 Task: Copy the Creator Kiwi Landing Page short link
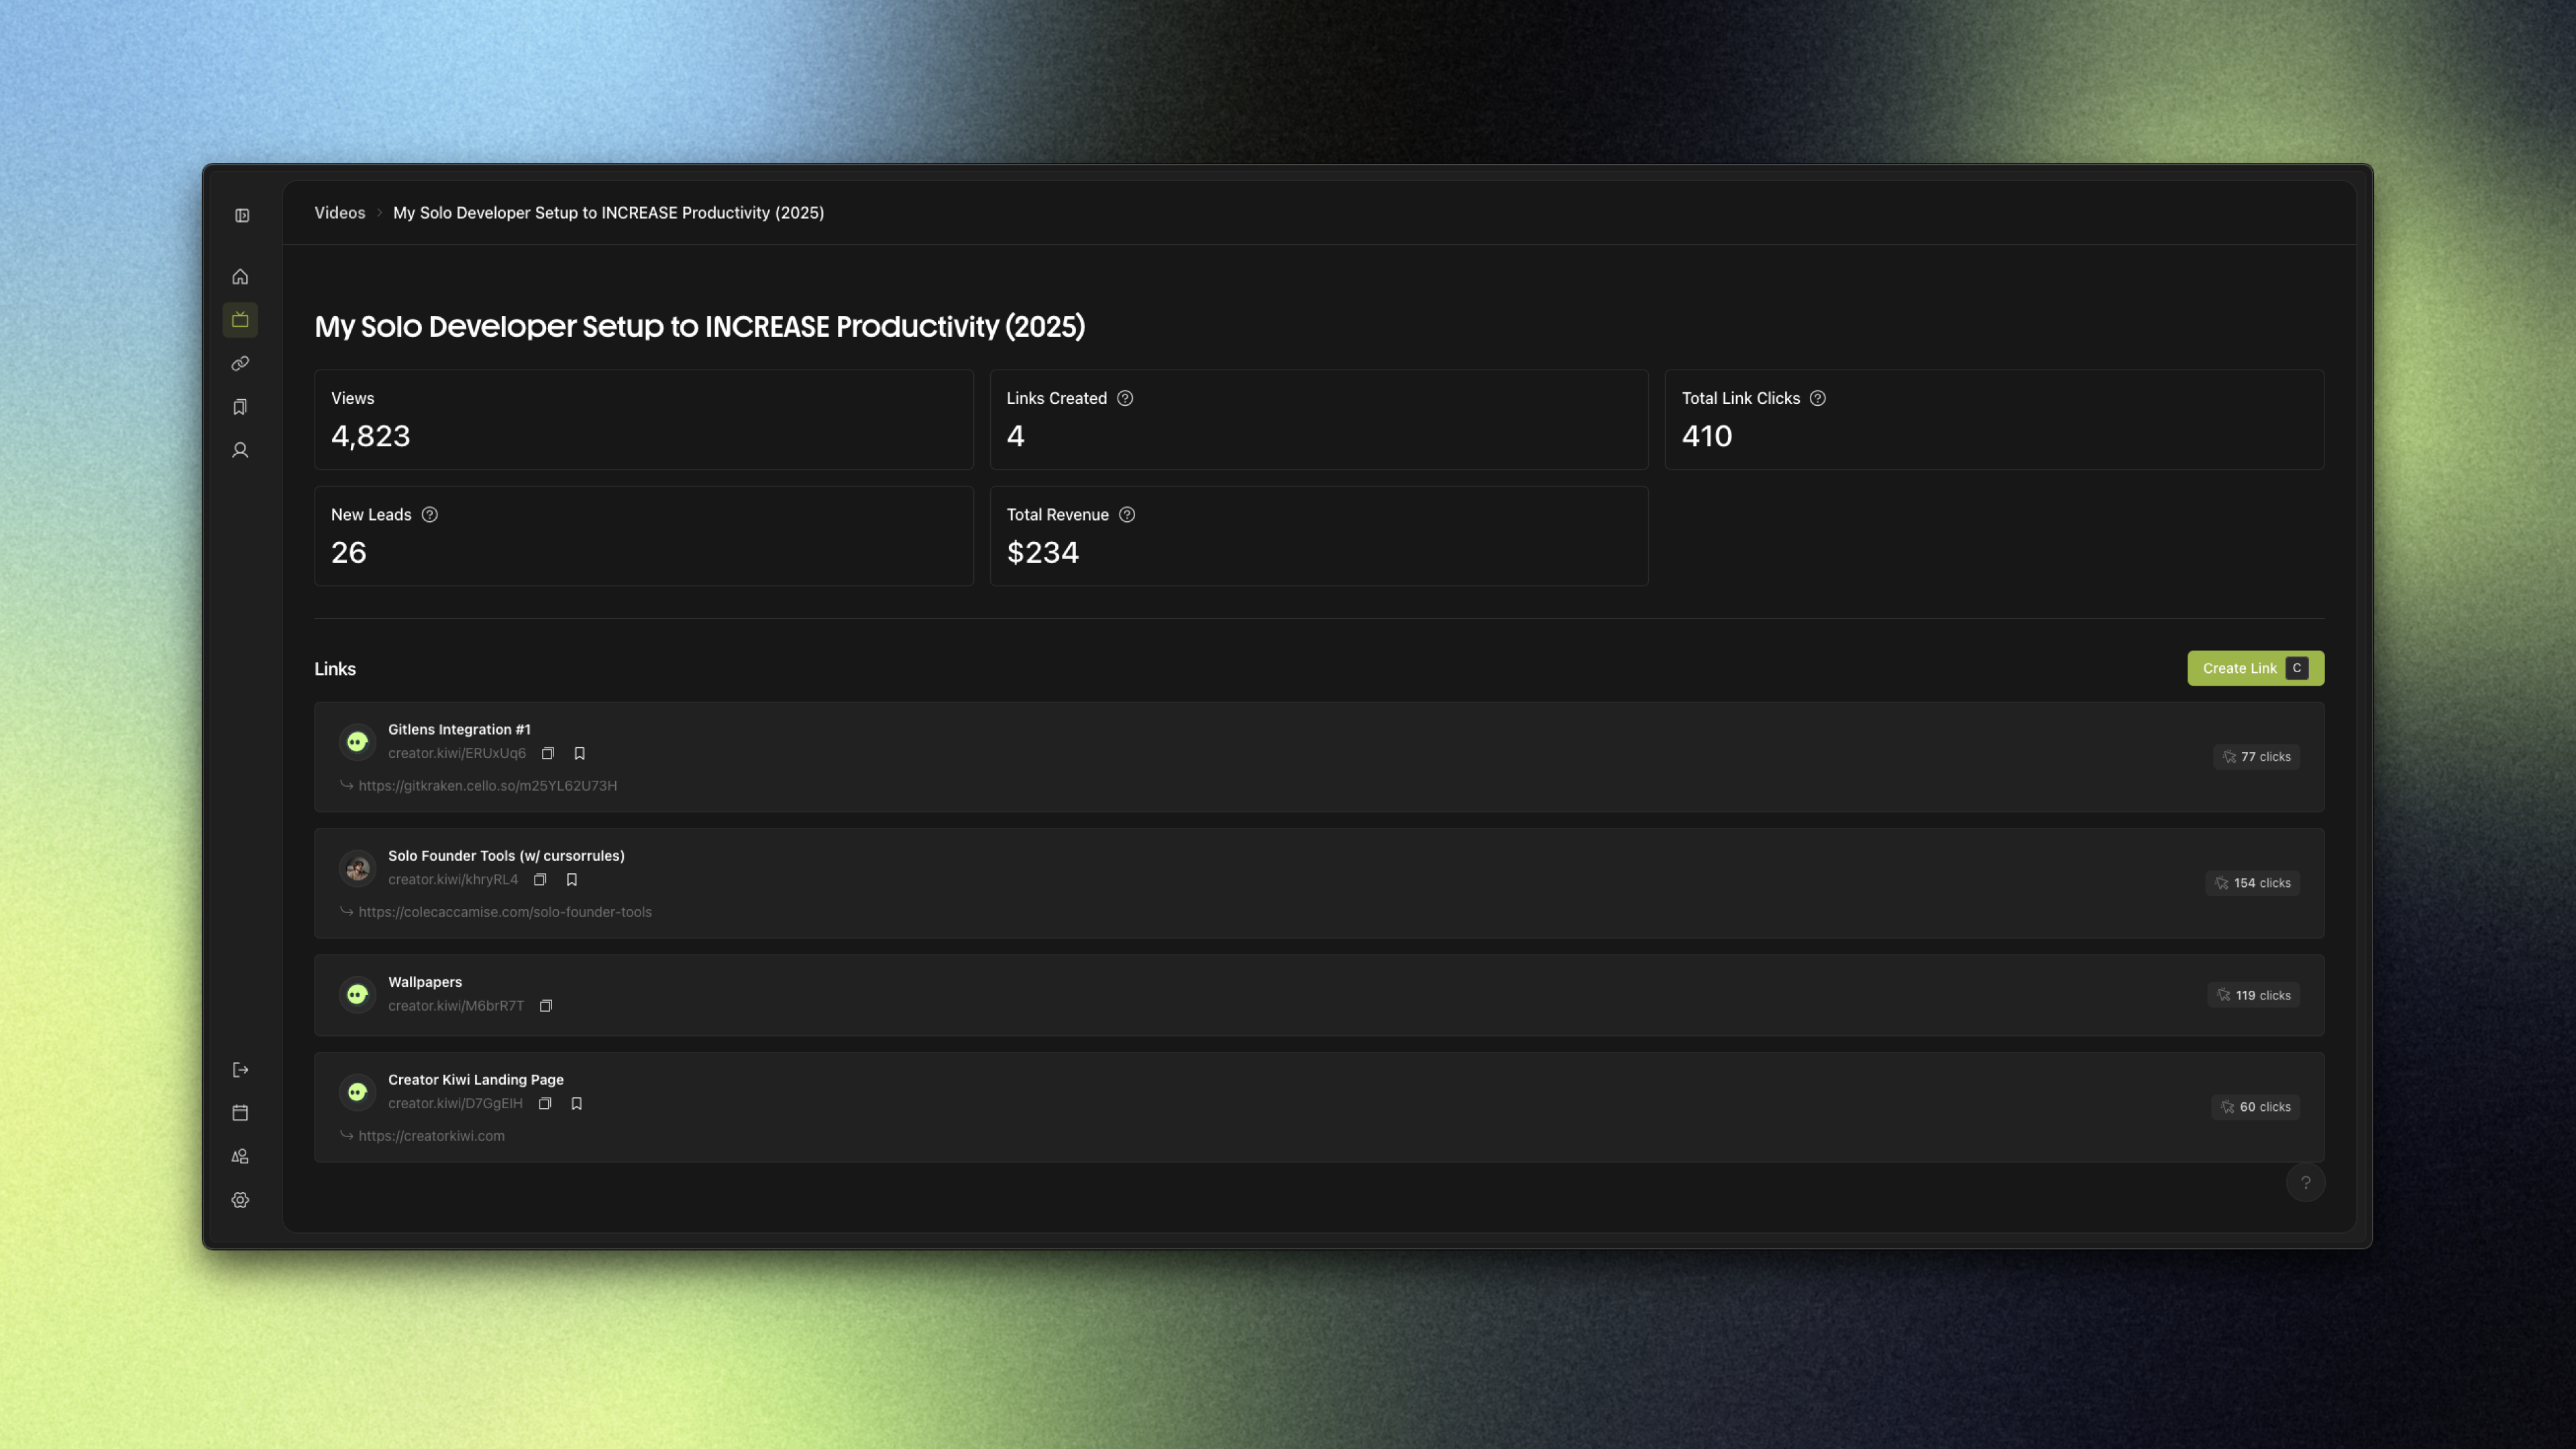tap(545, 1104)
